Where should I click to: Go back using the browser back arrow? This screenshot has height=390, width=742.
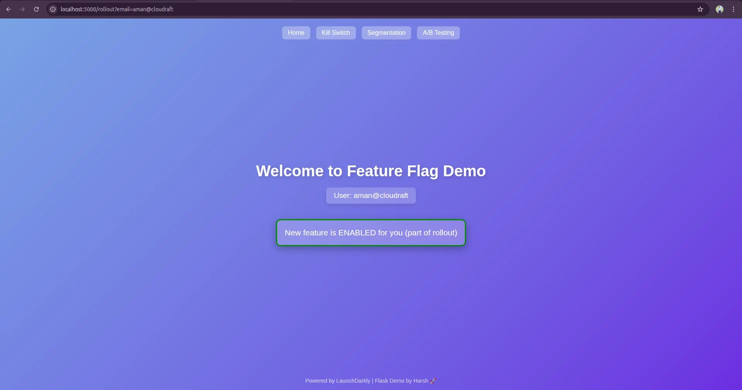(9, 9)
